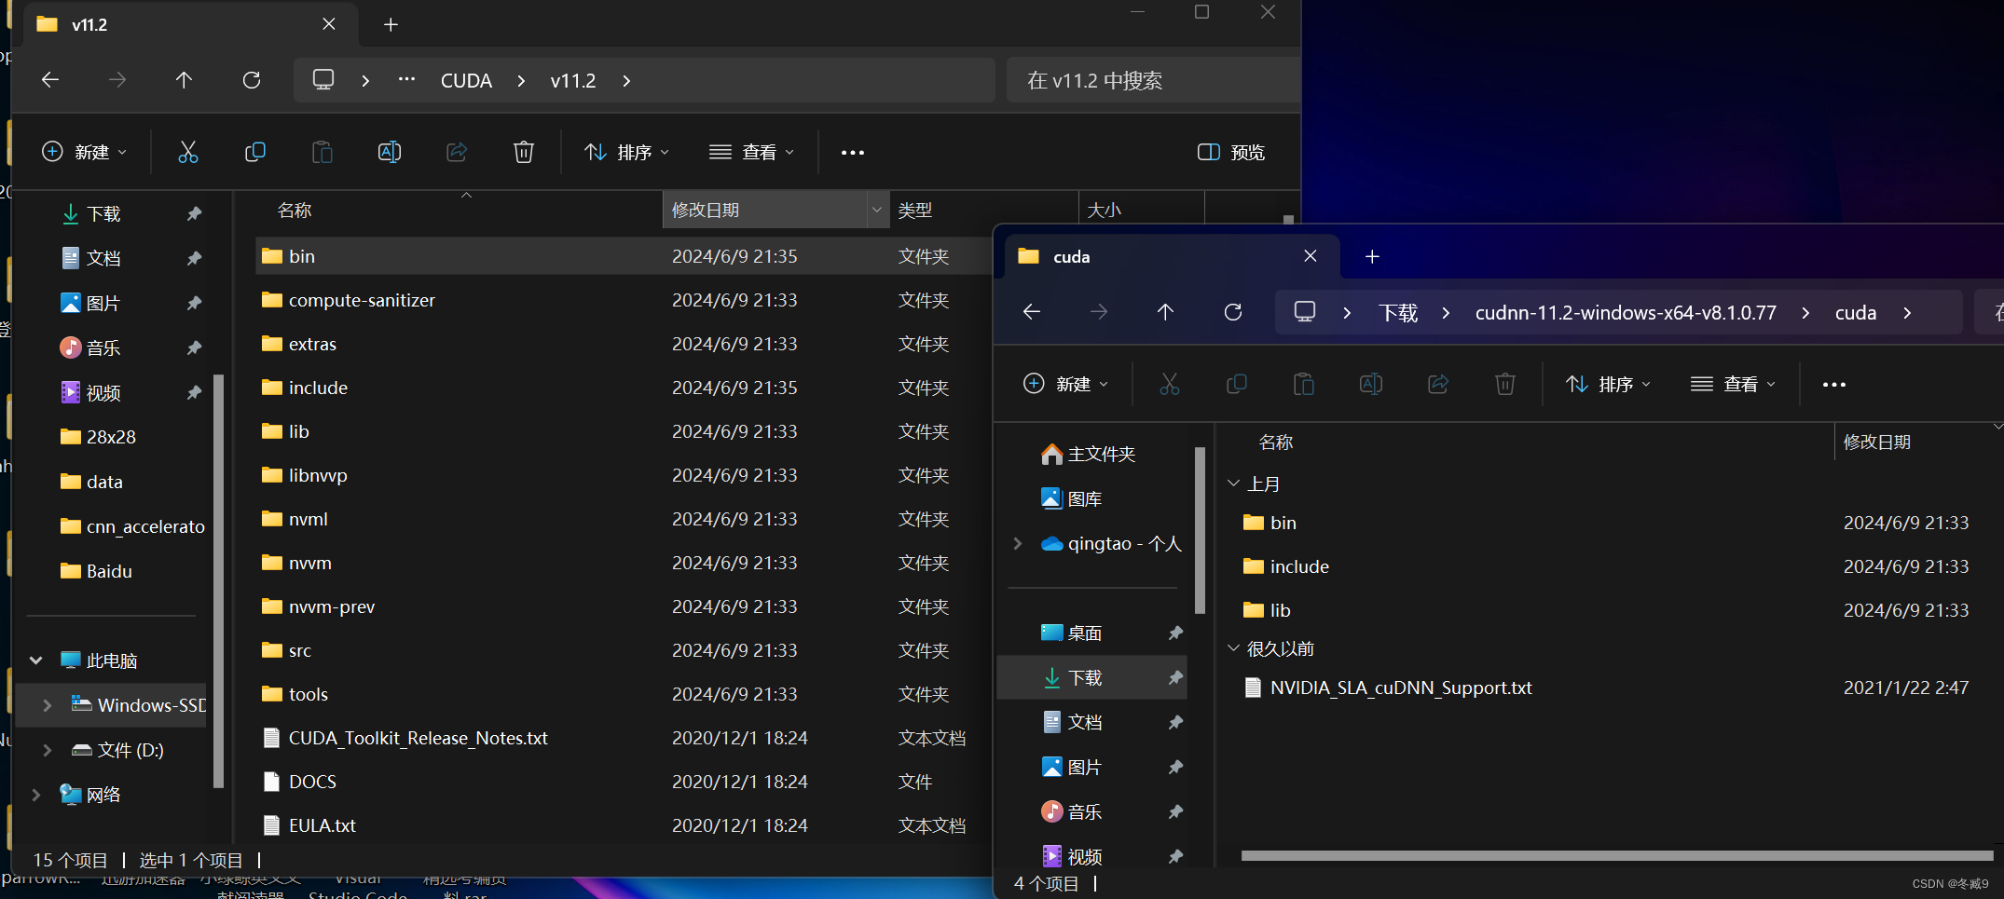
Task: Navigate to CUDA via the breadcrumb
Action: coord(466,80)
